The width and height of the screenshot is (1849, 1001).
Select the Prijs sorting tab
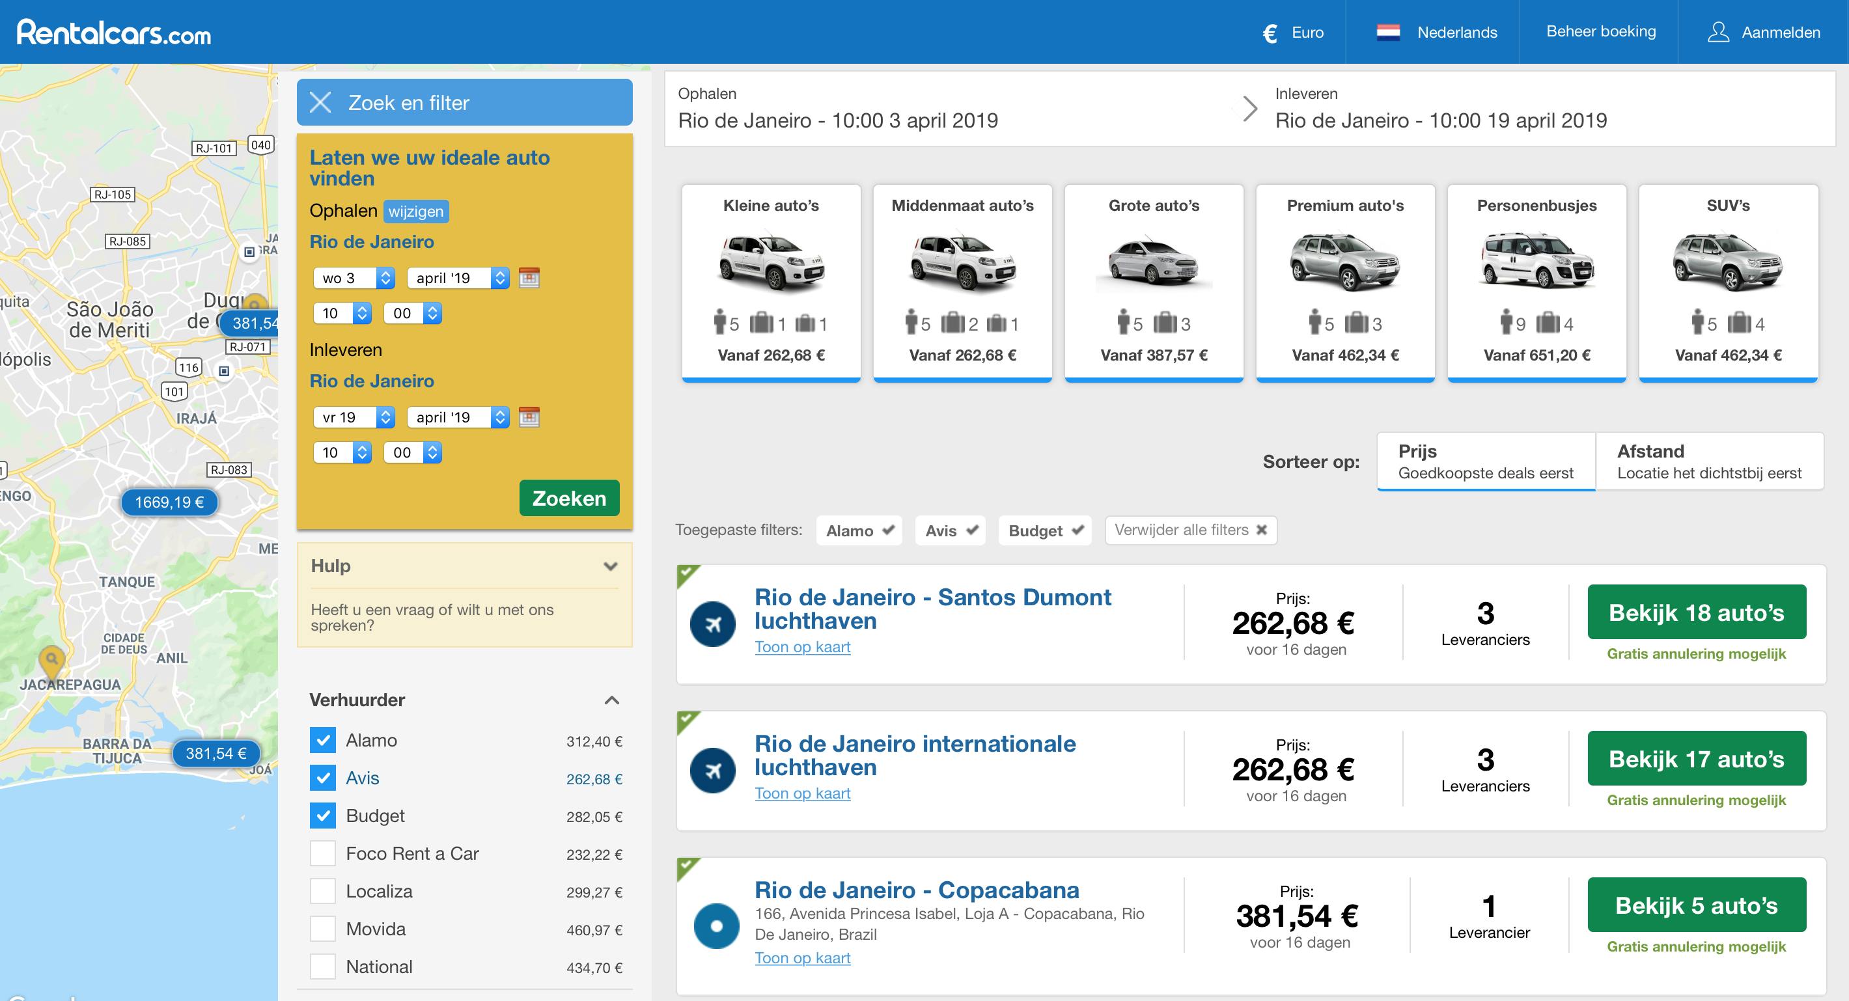pyautogui.click(x=1485, y=461)
